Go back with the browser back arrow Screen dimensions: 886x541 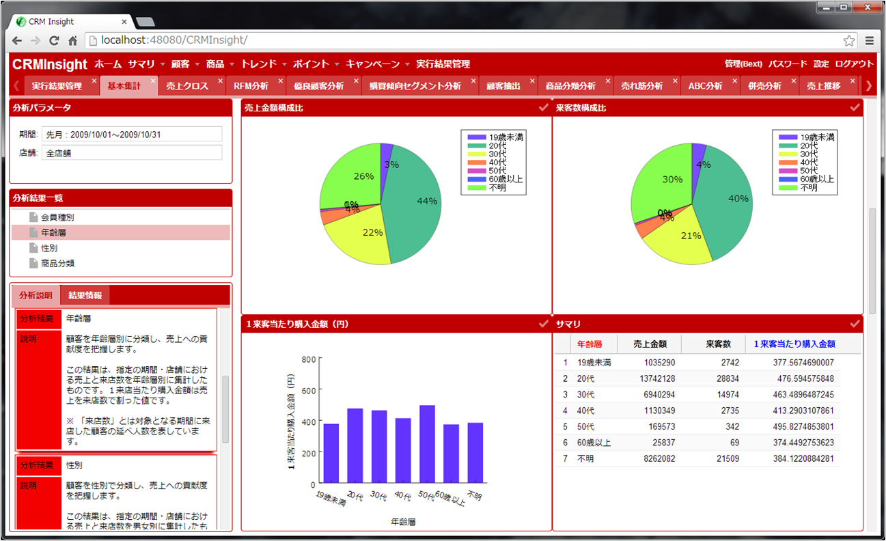pos(17,40)
